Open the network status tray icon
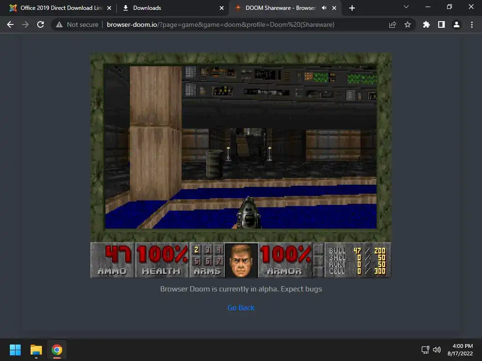Image resolution: width=482 pixels, height=361 pixels. click(x=426, y=350)
